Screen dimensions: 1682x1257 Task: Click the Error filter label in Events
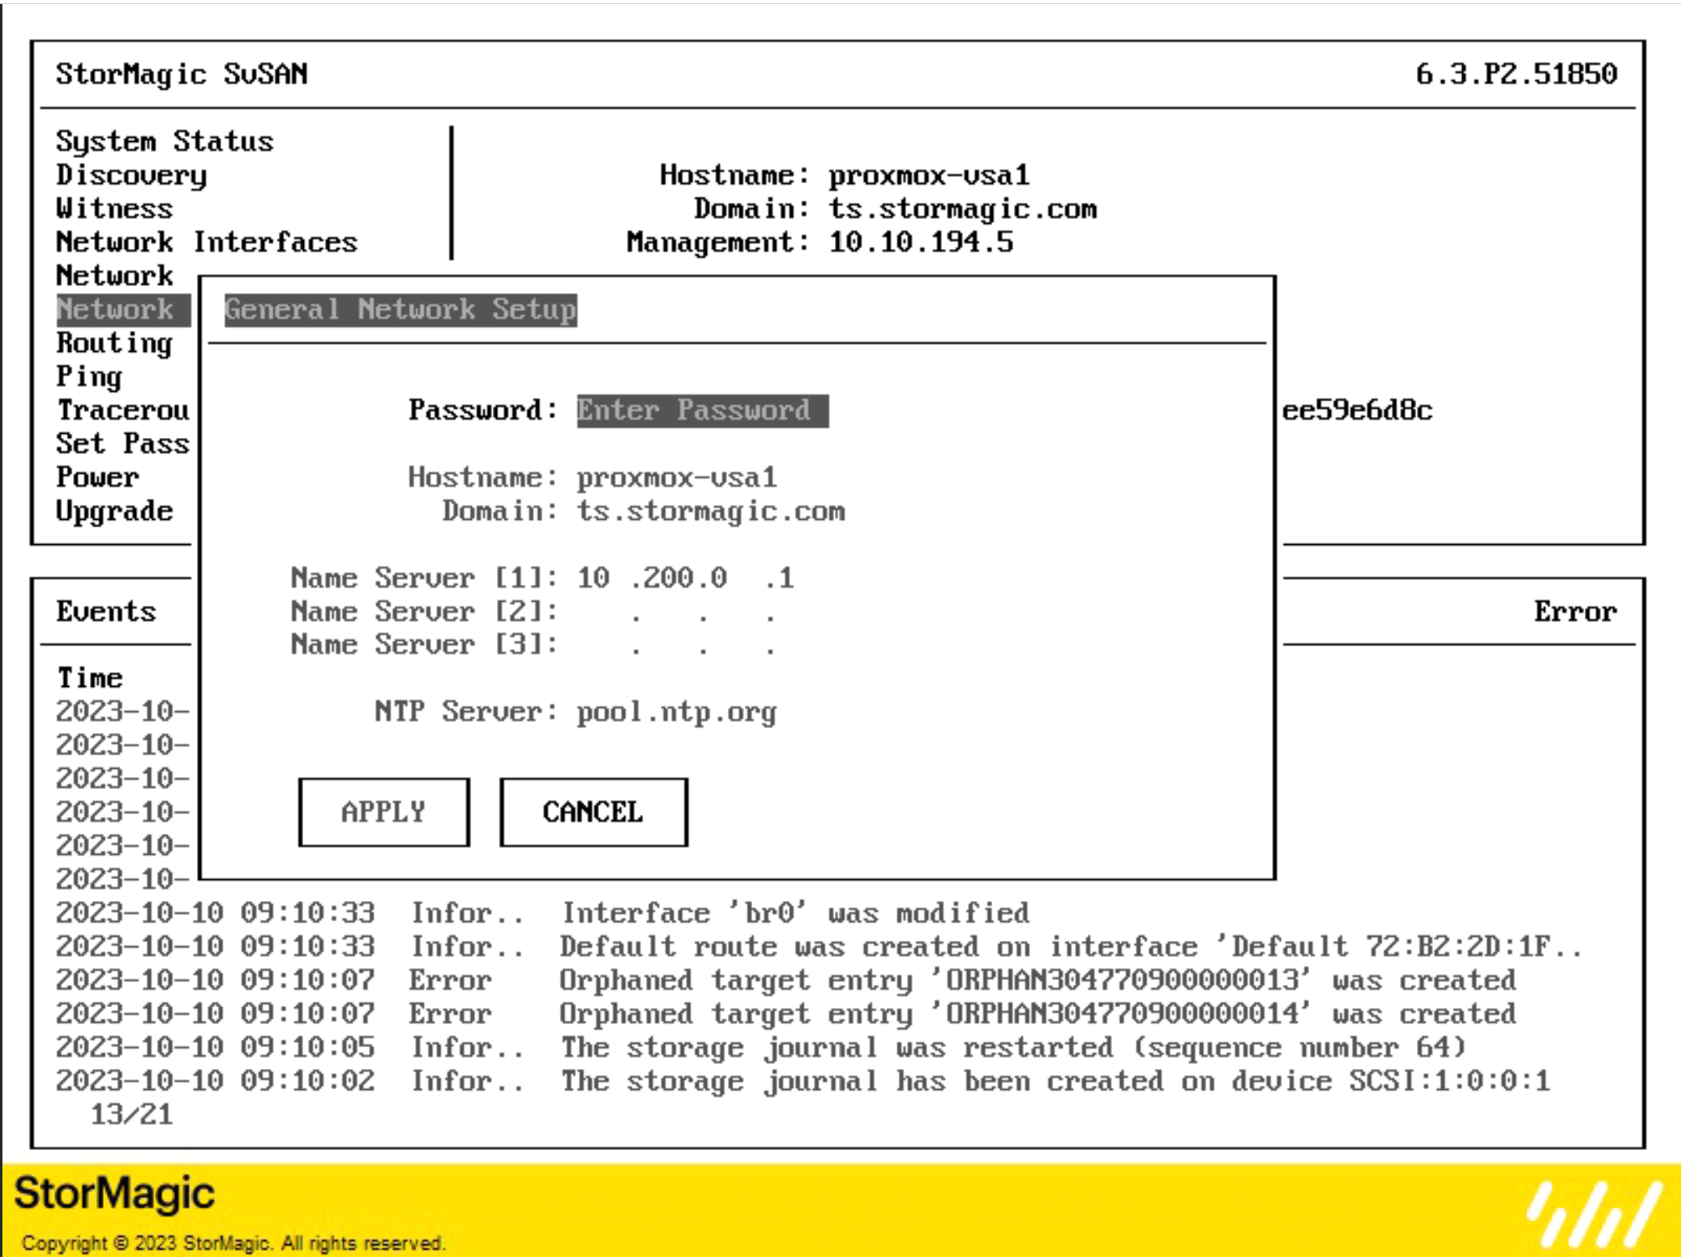tap(1575, 611)
